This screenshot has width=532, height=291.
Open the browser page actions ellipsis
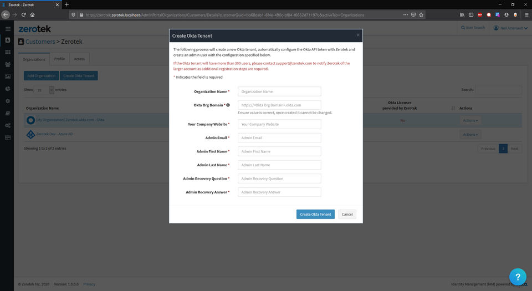tap(406, 14)
